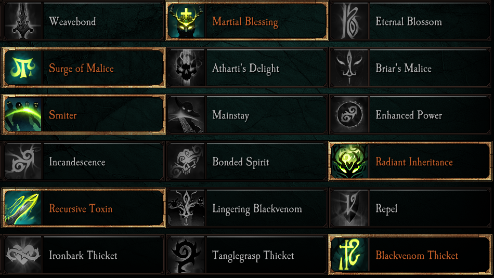The width and height of the screenshot is (494, 278).
Task: Click the Mainstay talent icon
Action: (186, 115)
